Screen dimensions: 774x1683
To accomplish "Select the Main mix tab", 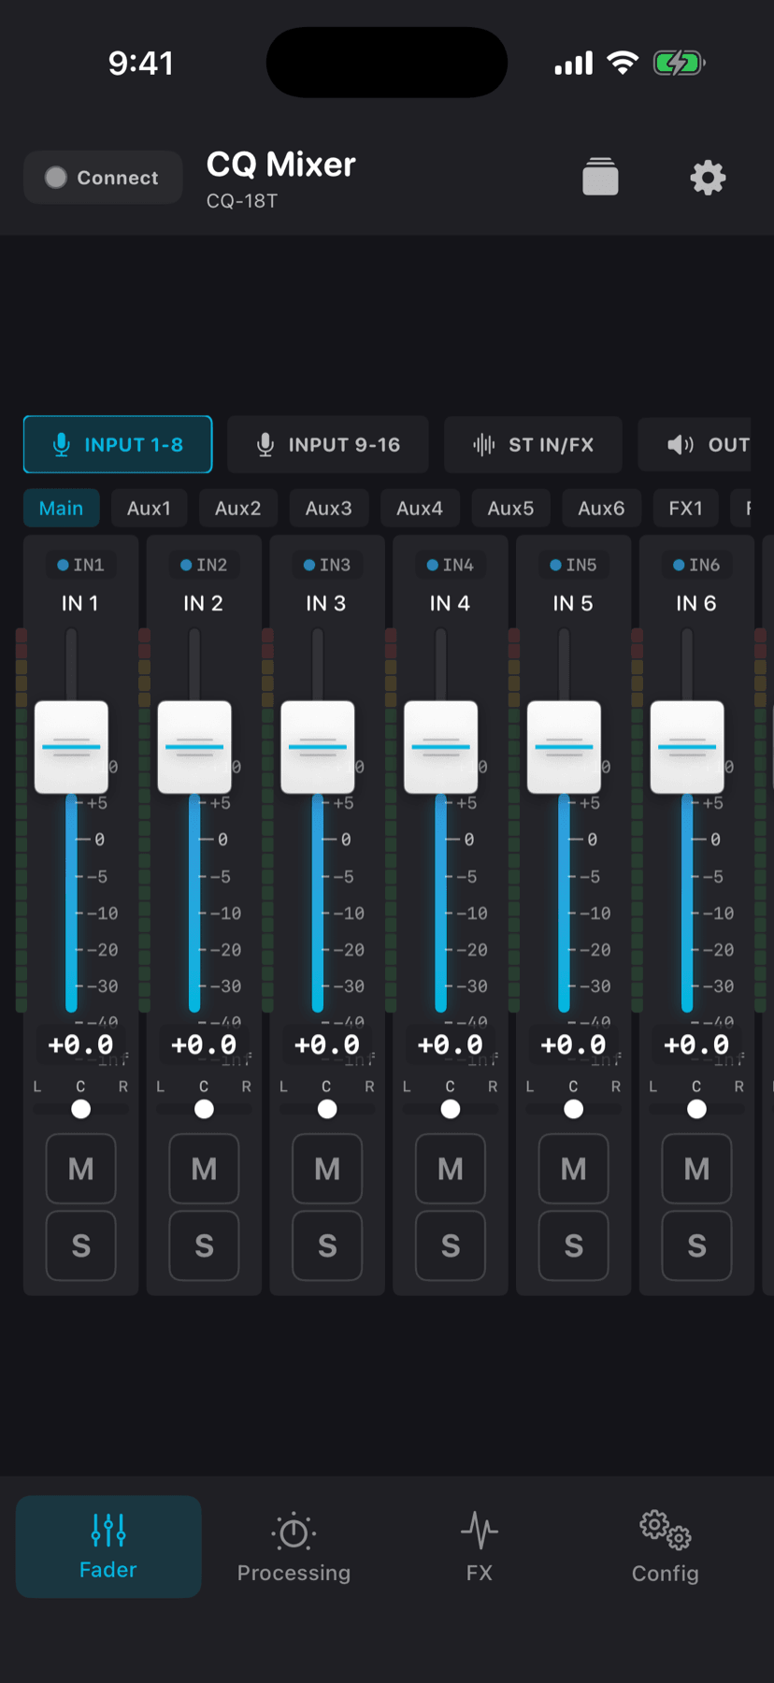I will pyautogui.click(x=61, y=509).
